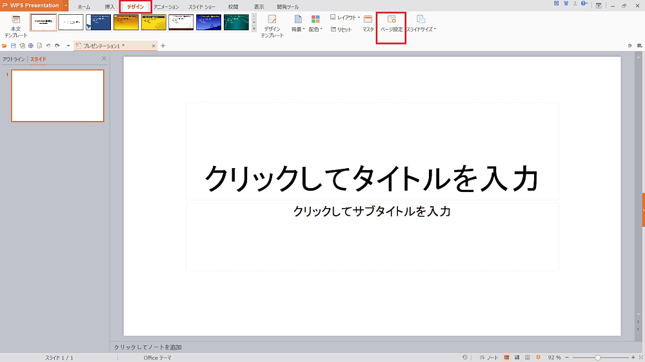Toggle ribbon display with the title bar window icon
This screenshot has width=645, height=362.
(599, 6)
